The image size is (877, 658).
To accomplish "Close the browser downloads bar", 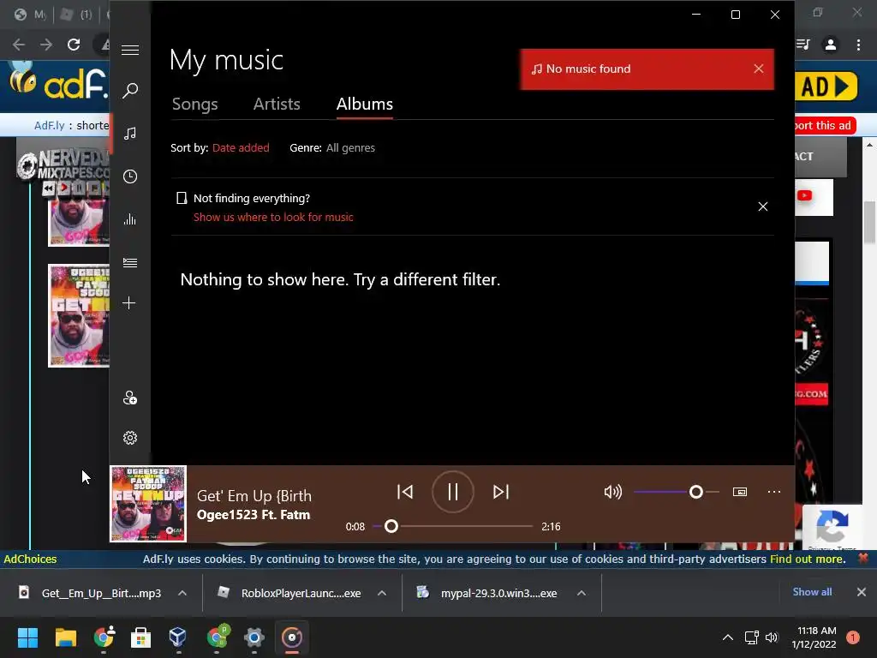I will click(x=862, y=592).
